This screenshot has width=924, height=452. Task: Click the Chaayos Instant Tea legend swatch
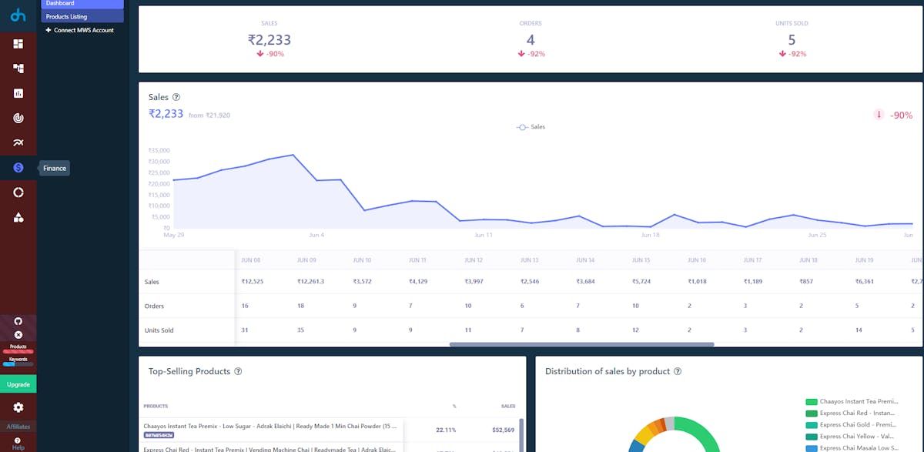point(811,401)
